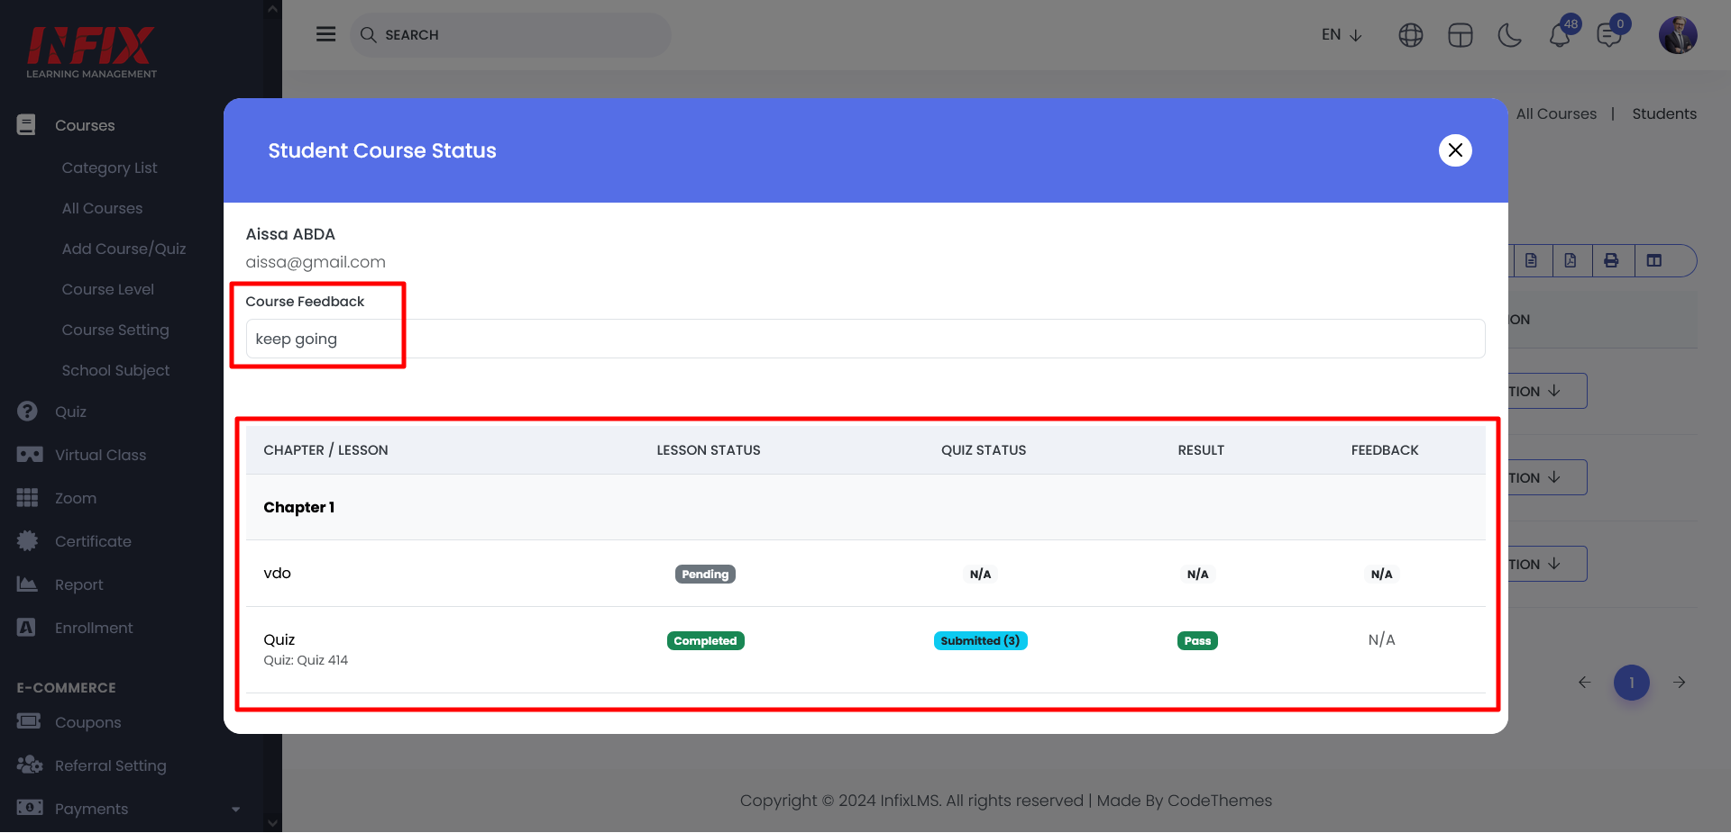1731x833 pixels.
Task: Click the globe website icon
Action: pos(1410,35)
